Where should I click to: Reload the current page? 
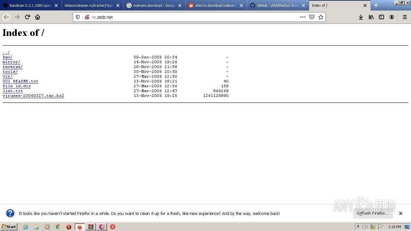[27, 17]
